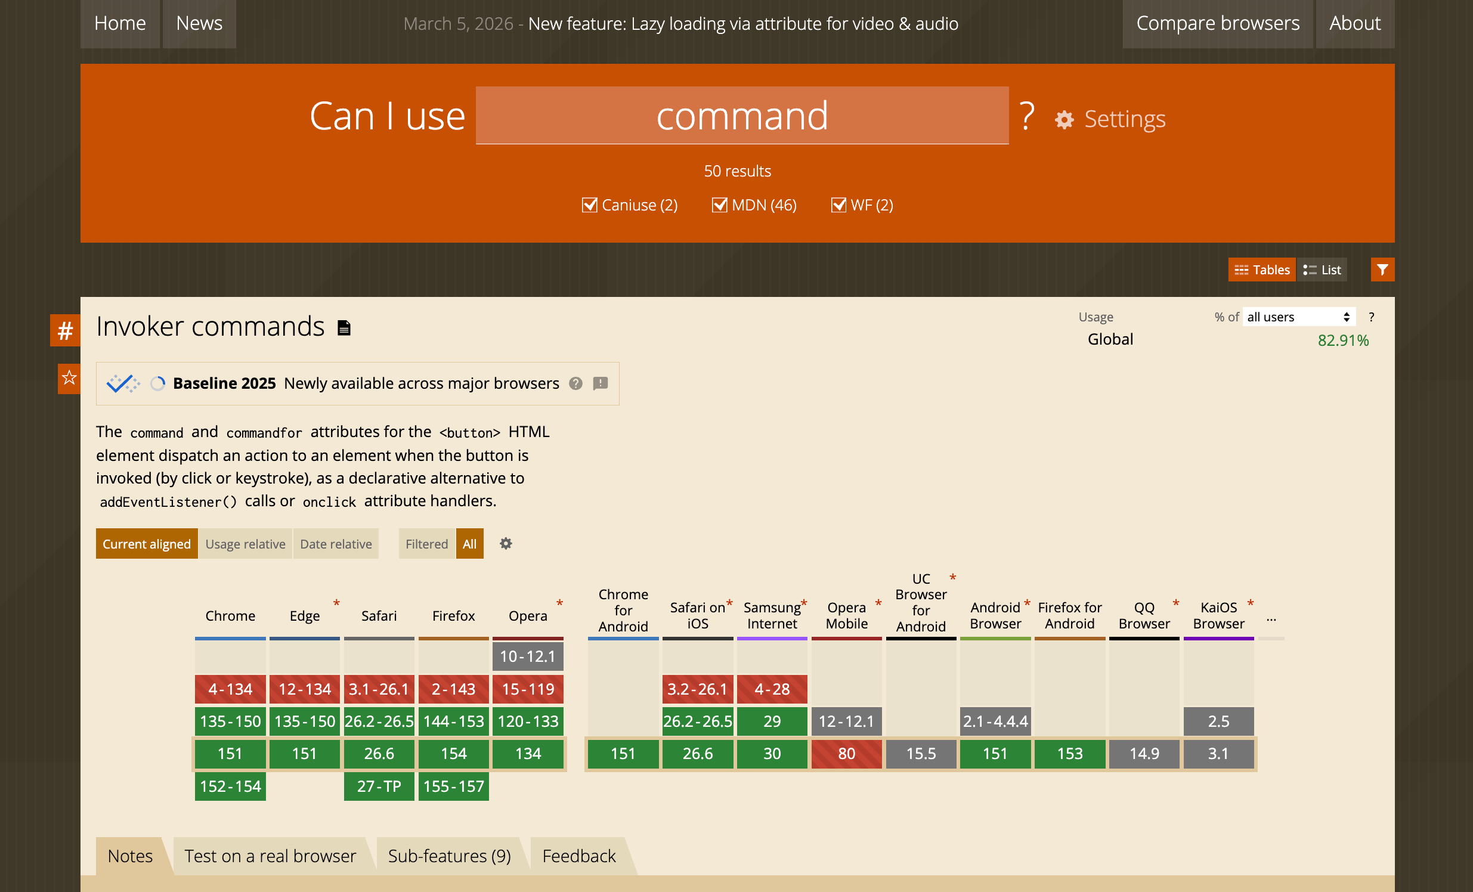Click Safari version cell 3.1-26.1
Image resolution: width=1473 pixels, height=892 pixels.
(379, 689)
